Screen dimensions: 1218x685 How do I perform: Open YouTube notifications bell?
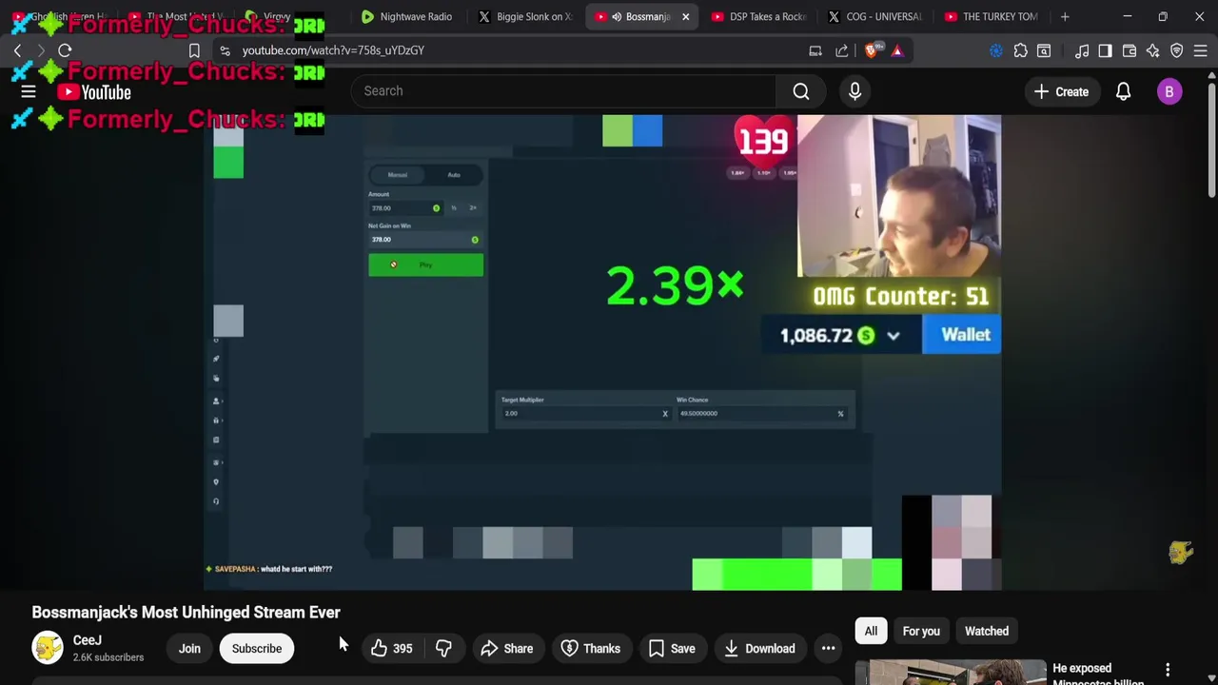click(1123, 91)
